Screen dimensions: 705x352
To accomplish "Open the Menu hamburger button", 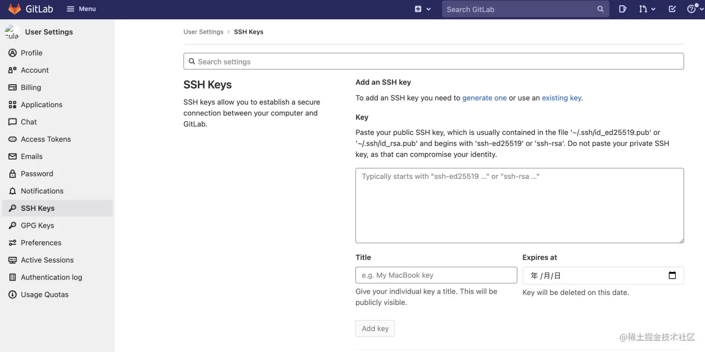I will 81,9.
